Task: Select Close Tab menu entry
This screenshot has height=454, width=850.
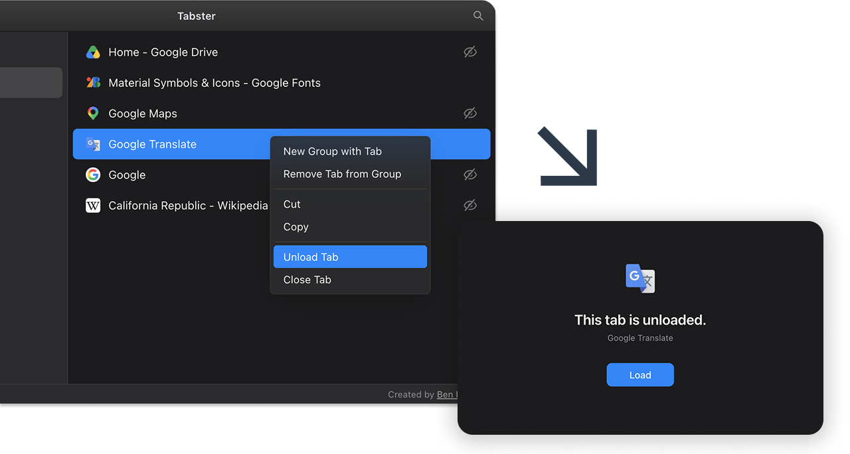Action: point(350,279)
